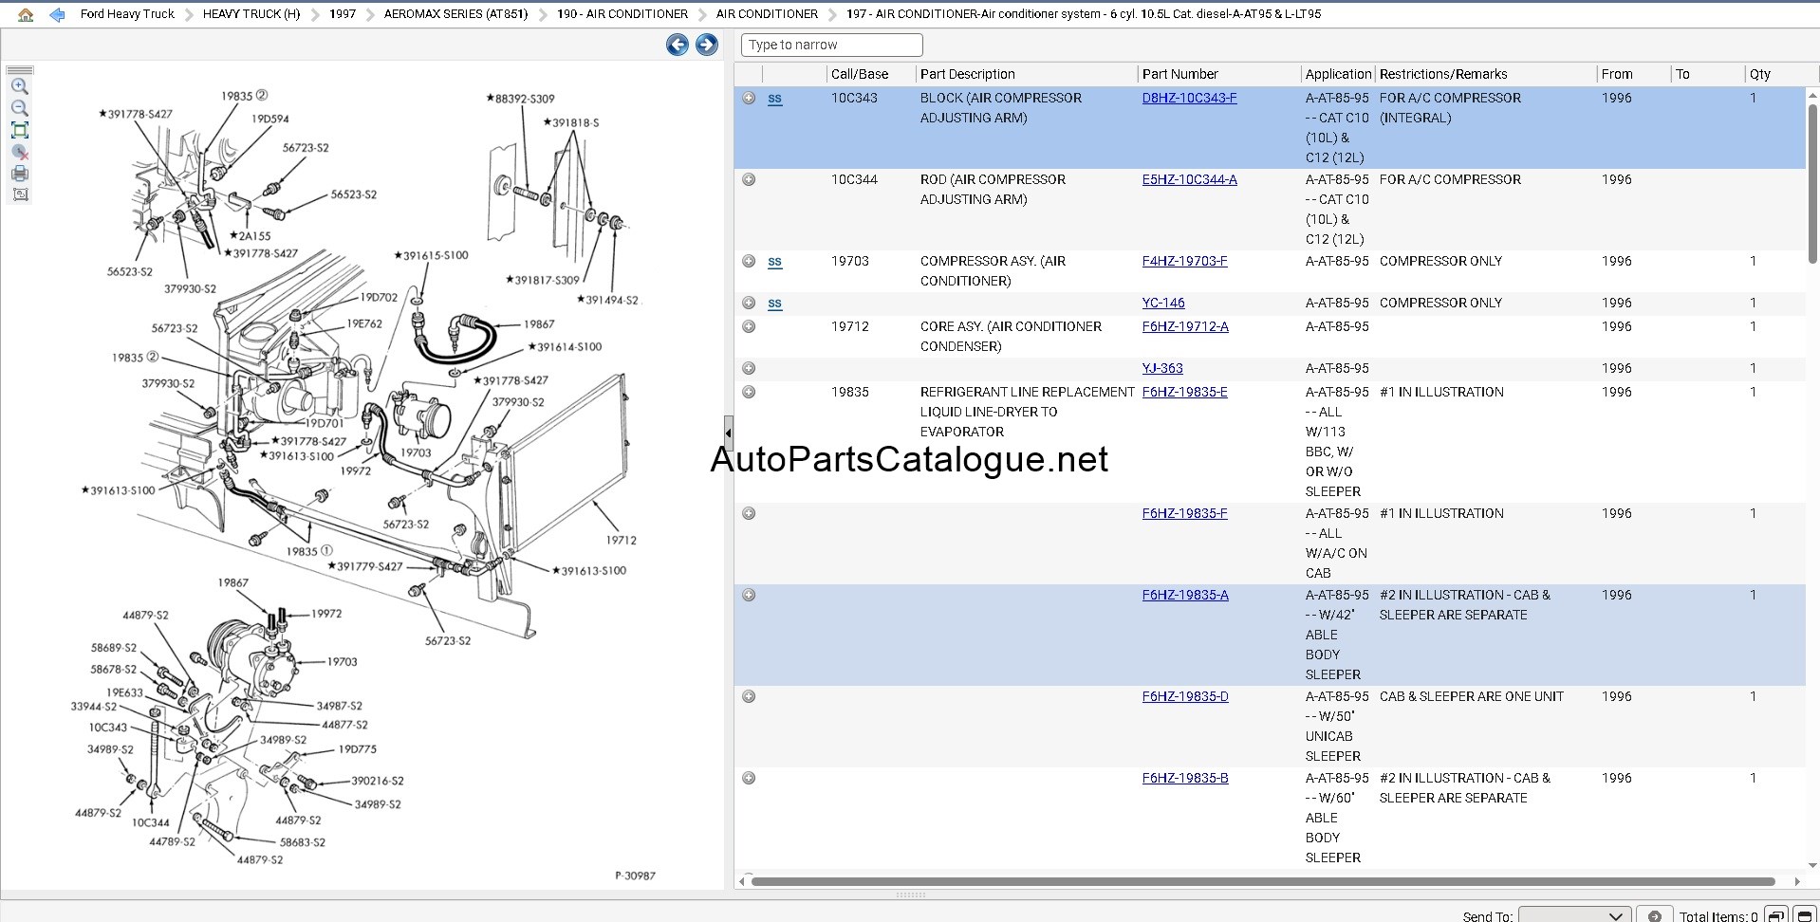Open part number F6HZ-19835-D

tap(1185, 696)
